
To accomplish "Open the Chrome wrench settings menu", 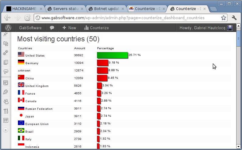I will click(x=234, y=18).
